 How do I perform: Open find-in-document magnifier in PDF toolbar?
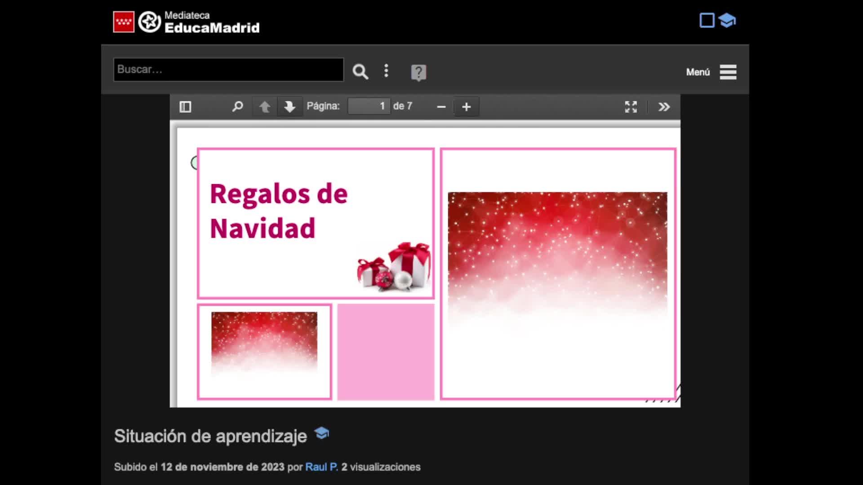[237, 107]
